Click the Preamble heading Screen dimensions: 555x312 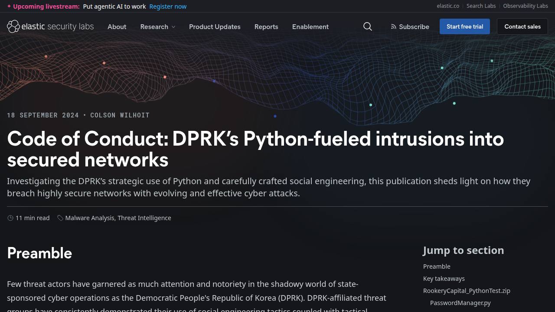(39, 253)
